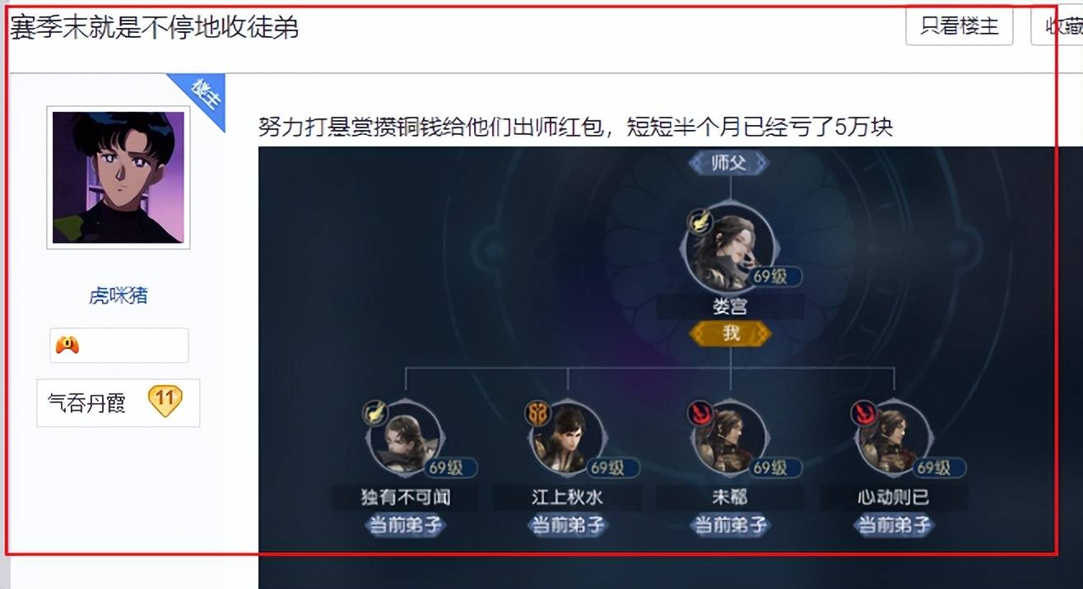Viewport: 1083px width, 589px height.
Task: Click class emblem beside 江上秋水 portrait
Action: click(x=537, y=413)
